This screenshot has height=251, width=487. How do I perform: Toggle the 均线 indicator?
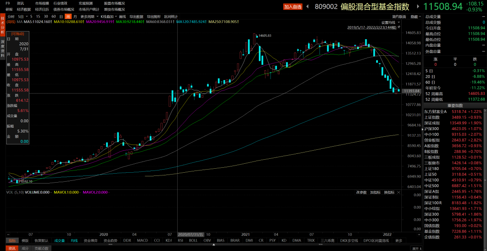pyautogui.click(x=74, y=241)
